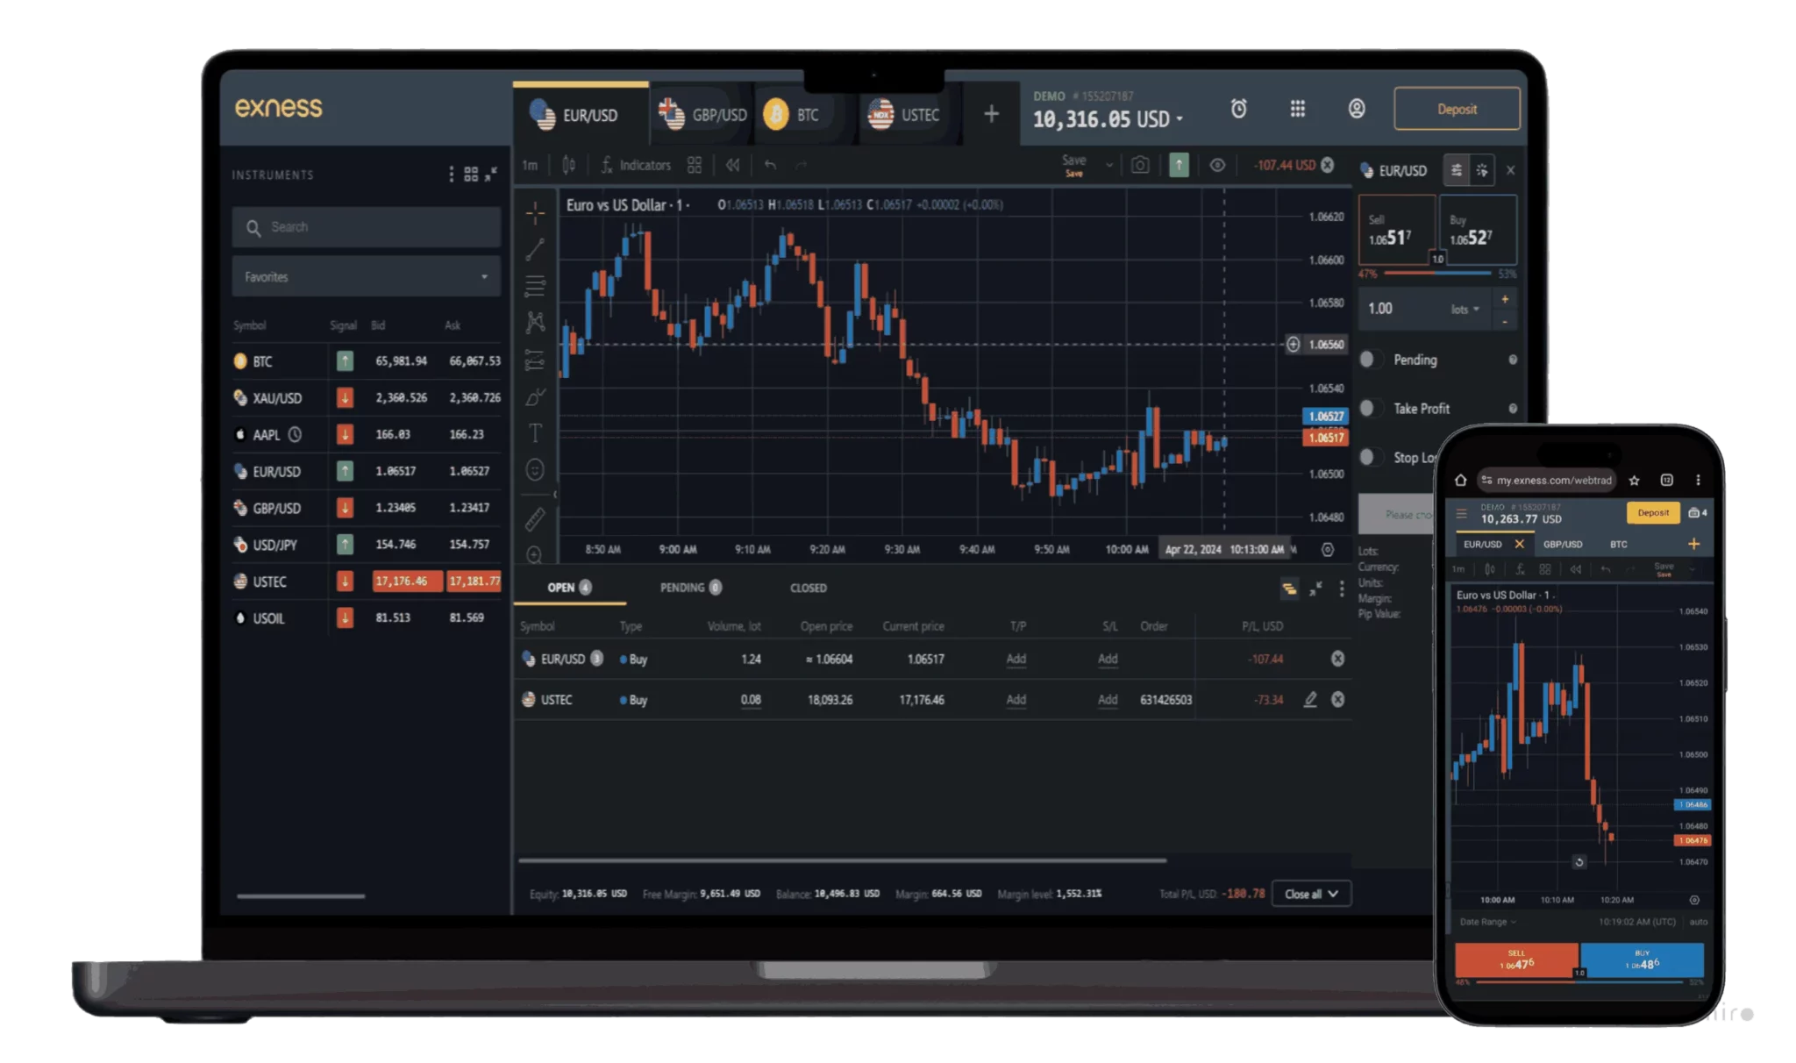Open the account balance dropdown
This screenshot has height=1063, width=1796.
[1180, 120]
